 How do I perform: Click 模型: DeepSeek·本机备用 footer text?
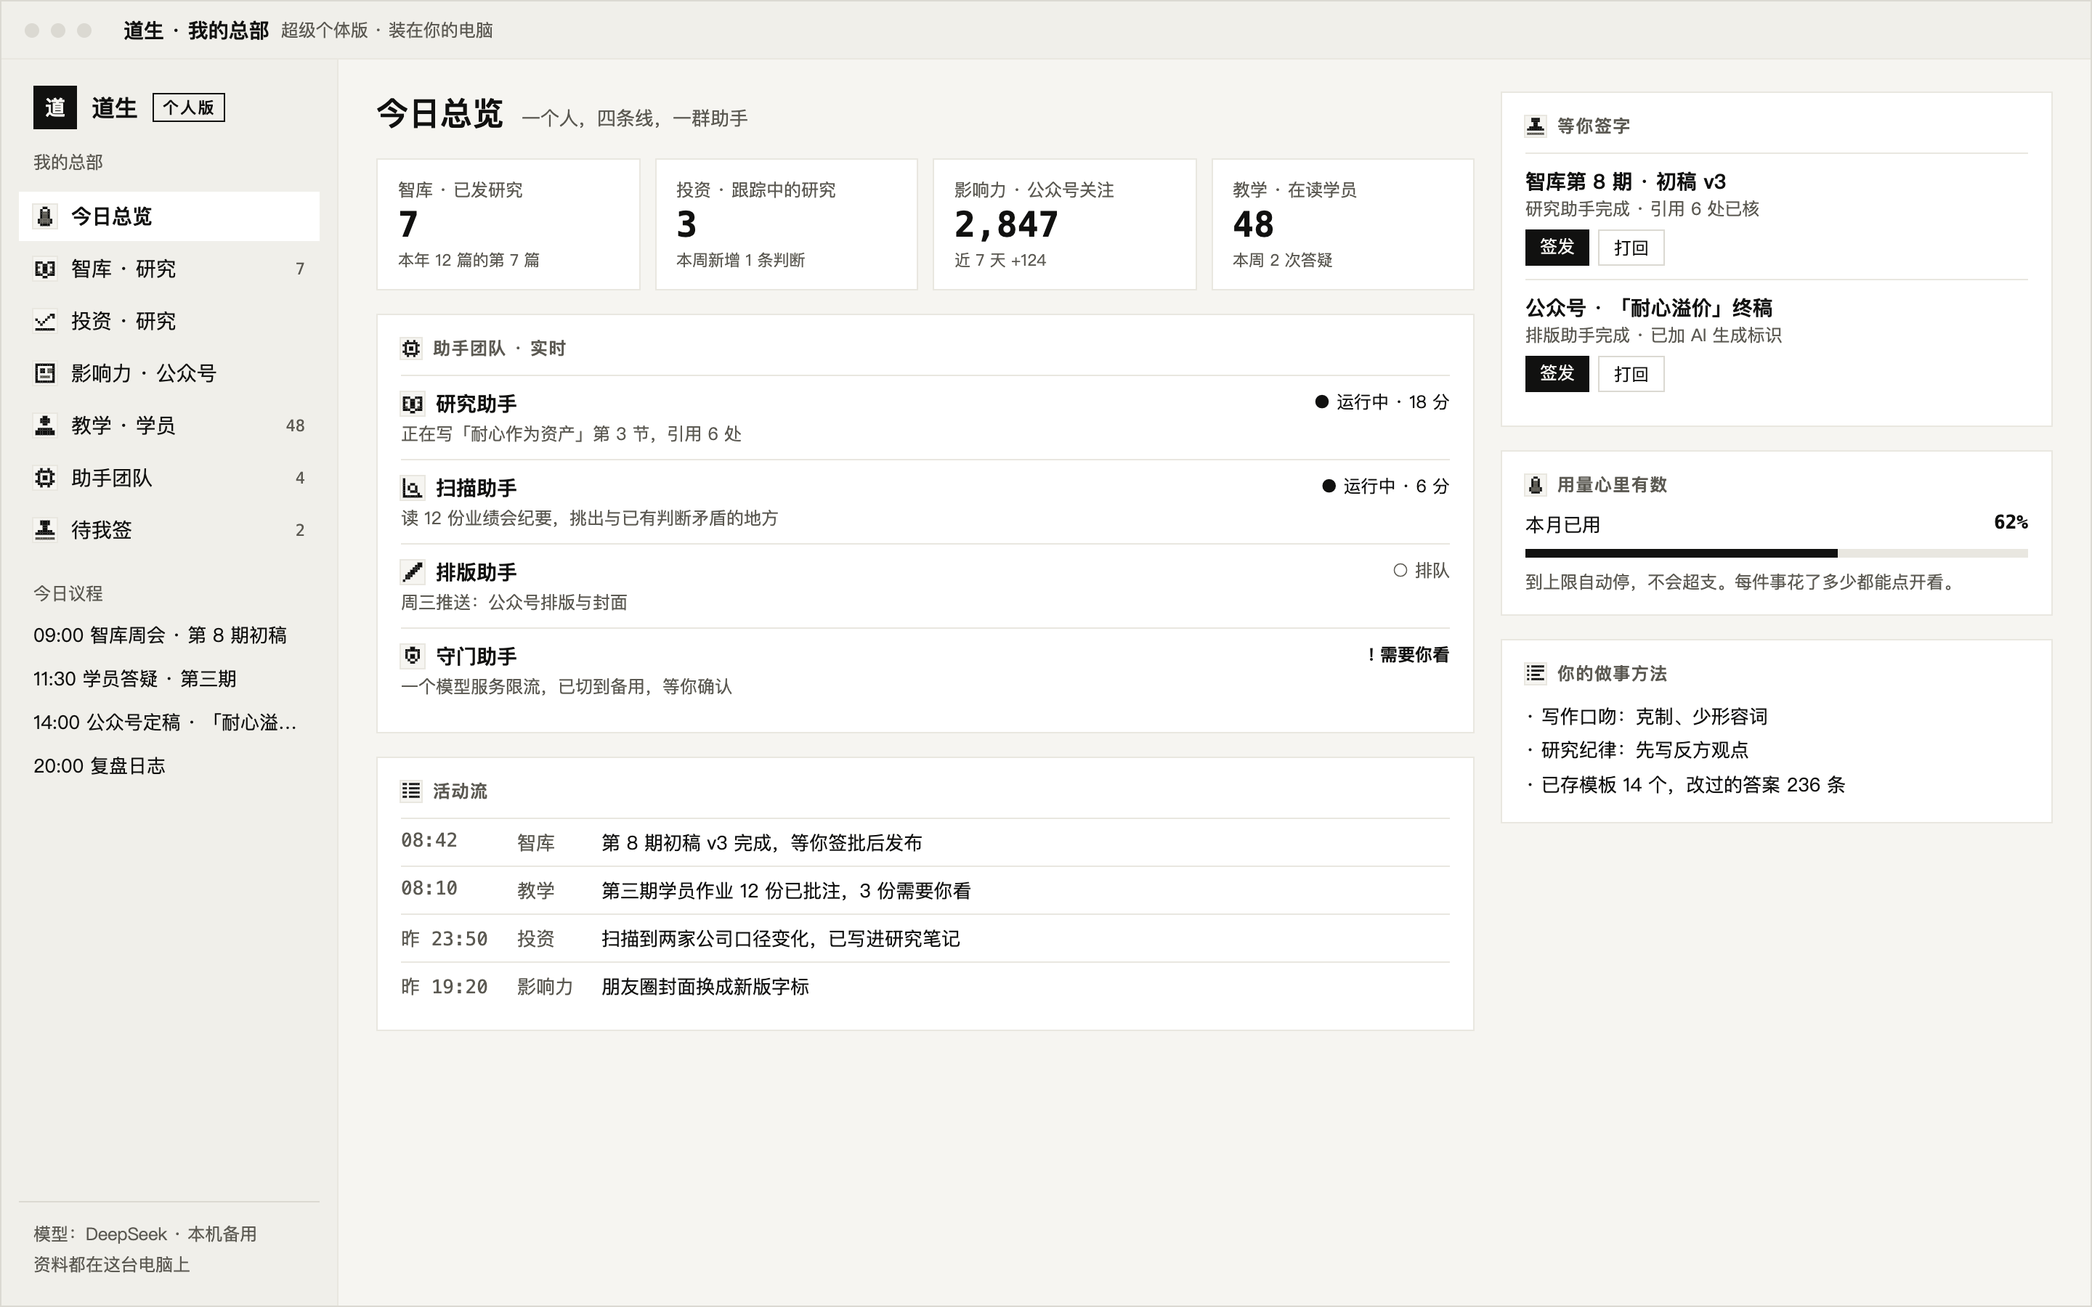[145, 1234]
